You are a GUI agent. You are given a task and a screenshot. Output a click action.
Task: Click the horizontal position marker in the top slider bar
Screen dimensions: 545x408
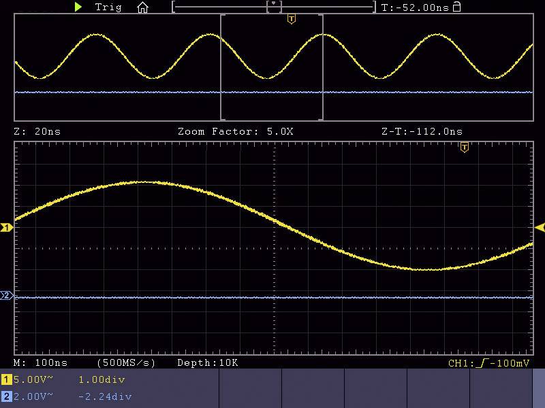point(273,5)
